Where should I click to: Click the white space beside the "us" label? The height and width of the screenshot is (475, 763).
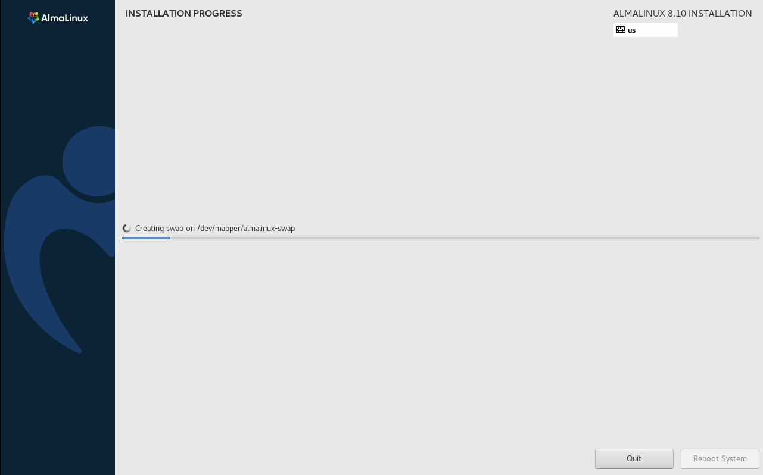pyautogui.click(x=656, y=30)
